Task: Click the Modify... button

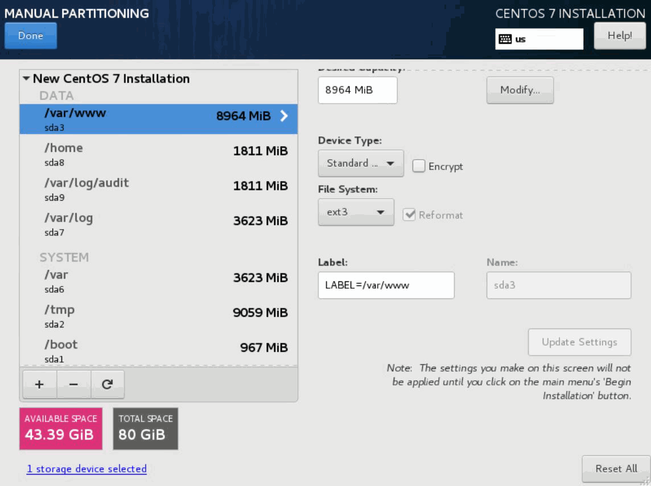Action: pos(520,90)
